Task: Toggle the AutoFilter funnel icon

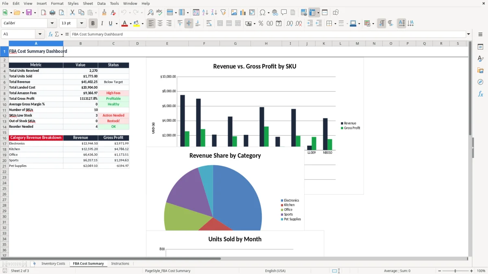Action: click(223, 13)
